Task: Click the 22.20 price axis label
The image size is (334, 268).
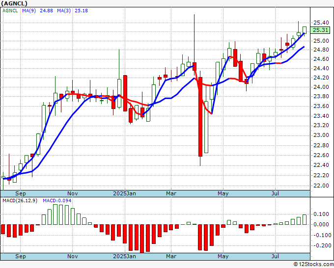Action: (x=321, y=175)
